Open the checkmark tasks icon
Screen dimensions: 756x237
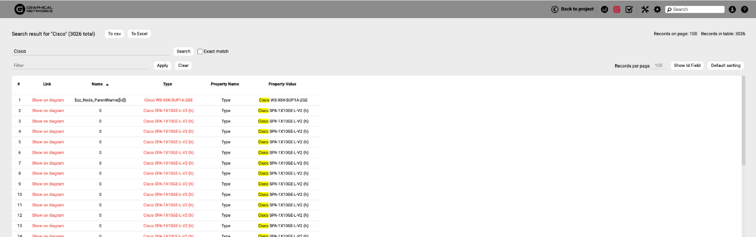[629, 9]
